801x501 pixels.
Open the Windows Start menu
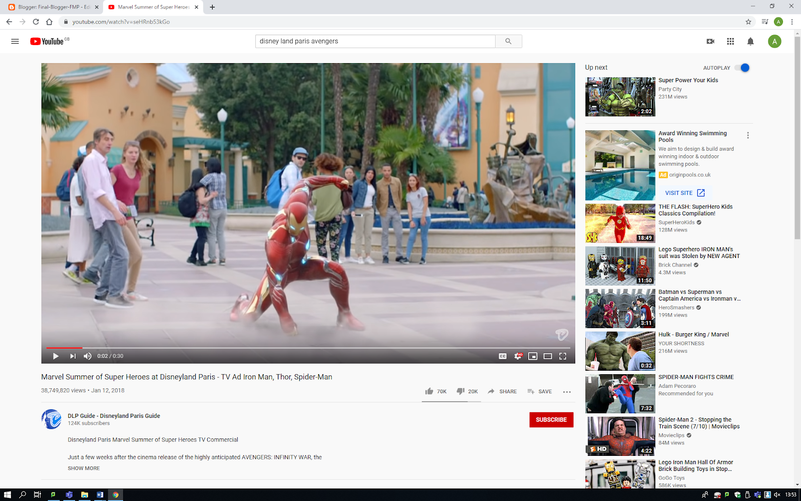[7, 494]
